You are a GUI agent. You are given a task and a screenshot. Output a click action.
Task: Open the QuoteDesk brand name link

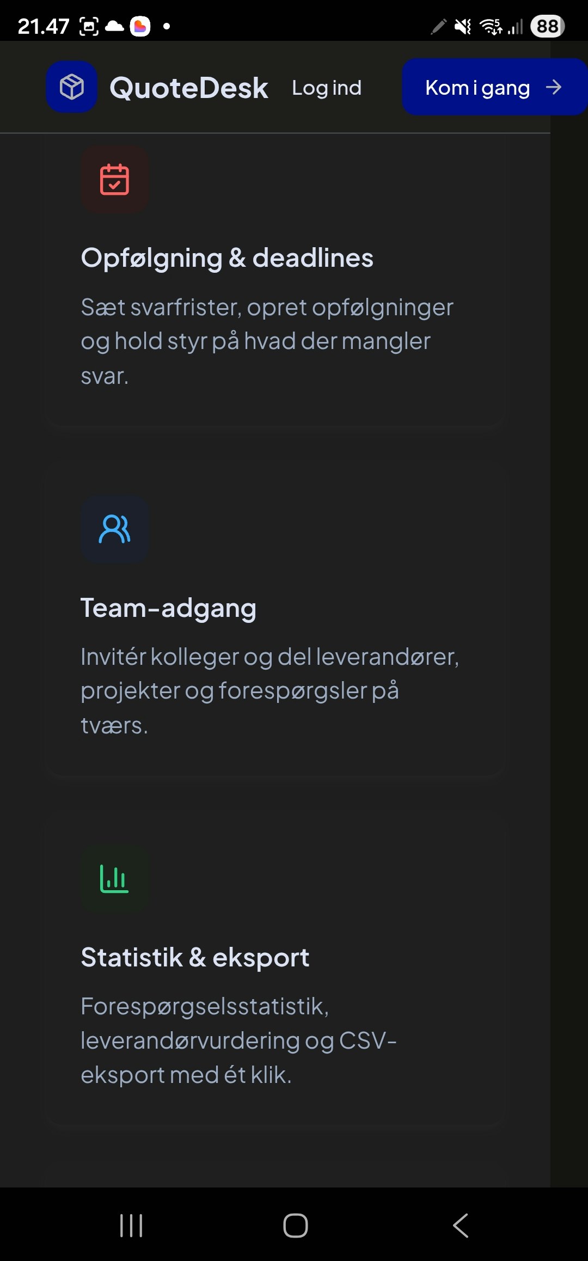coord(189,88)
